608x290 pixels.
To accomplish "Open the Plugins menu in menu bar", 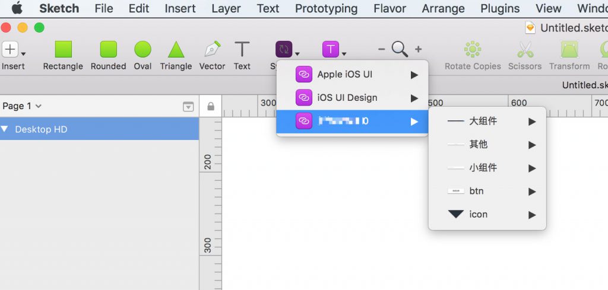I will pyautogui.click(x=500, y=8).
